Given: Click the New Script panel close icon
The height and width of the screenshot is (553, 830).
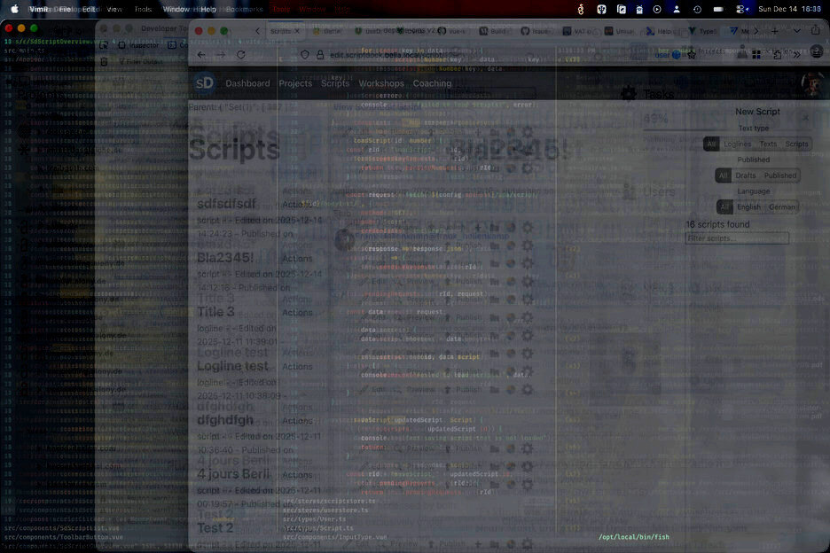Looking at the screenshot, I should pos(805,116).
